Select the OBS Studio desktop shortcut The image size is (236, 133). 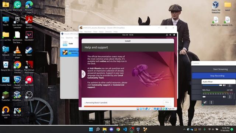point(29,96)
